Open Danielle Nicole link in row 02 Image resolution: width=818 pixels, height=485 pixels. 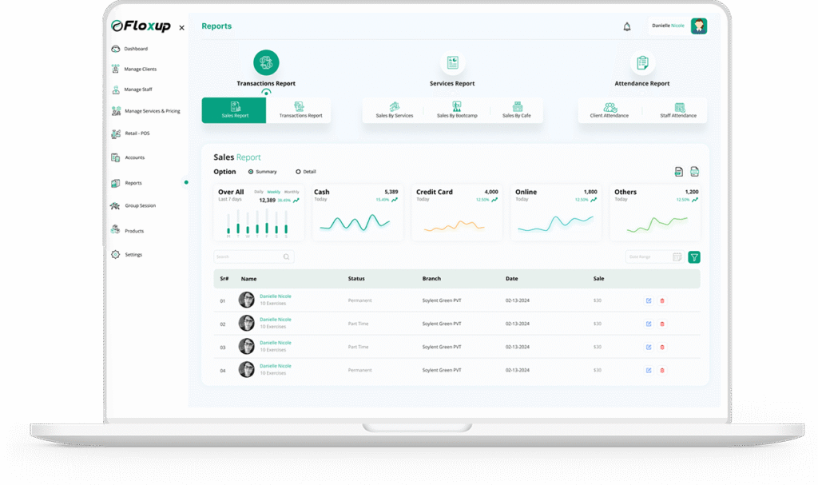276,320
